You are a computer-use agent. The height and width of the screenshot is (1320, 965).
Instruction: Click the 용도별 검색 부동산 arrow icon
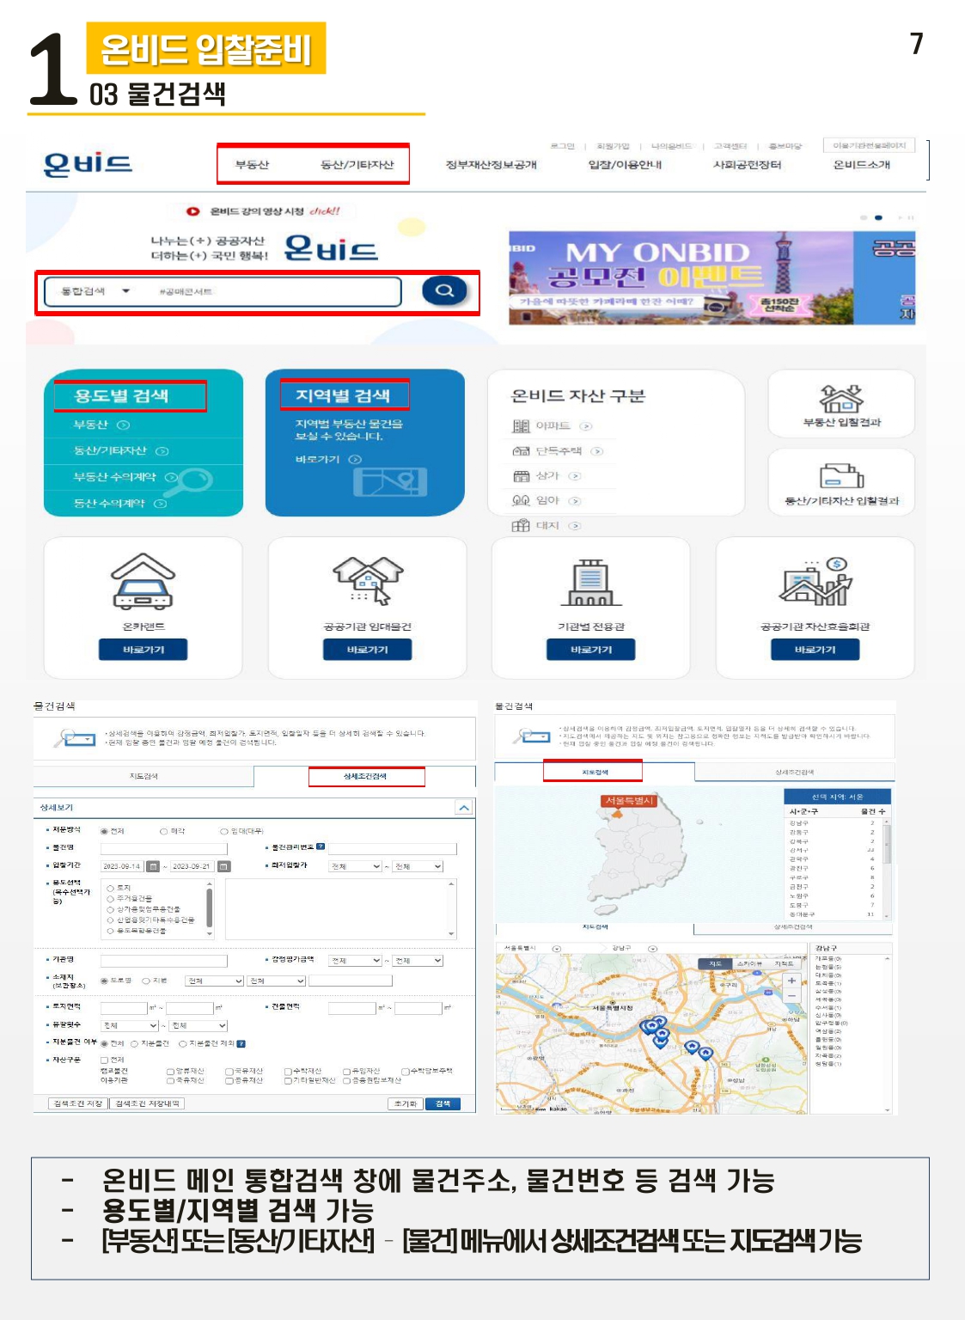click(123, 425)
